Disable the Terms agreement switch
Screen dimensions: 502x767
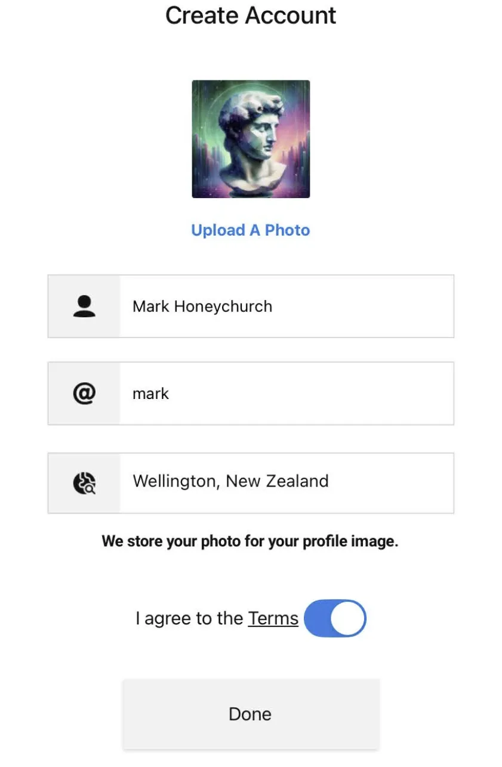(335, 618)
